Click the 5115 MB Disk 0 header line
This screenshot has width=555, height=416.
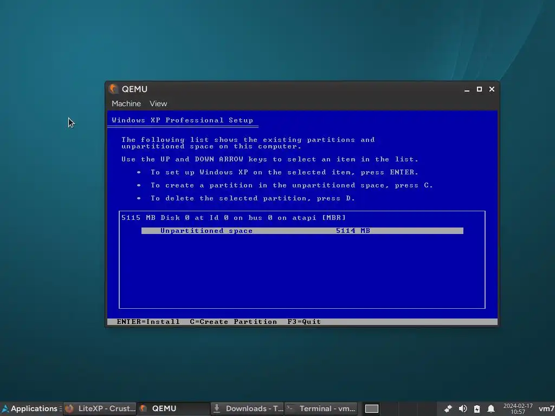click(x=234, y=218)
